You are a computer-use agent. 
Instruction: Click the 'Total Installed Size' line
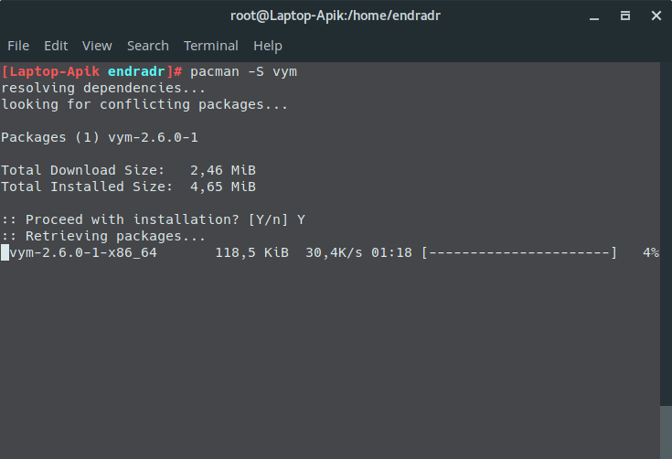pyautogui.click(x=129, y=187)
